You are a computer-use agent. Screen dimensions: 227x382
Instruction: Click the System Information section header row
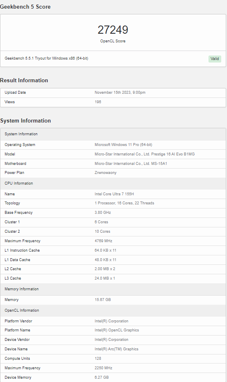click(x=113, y=134)
